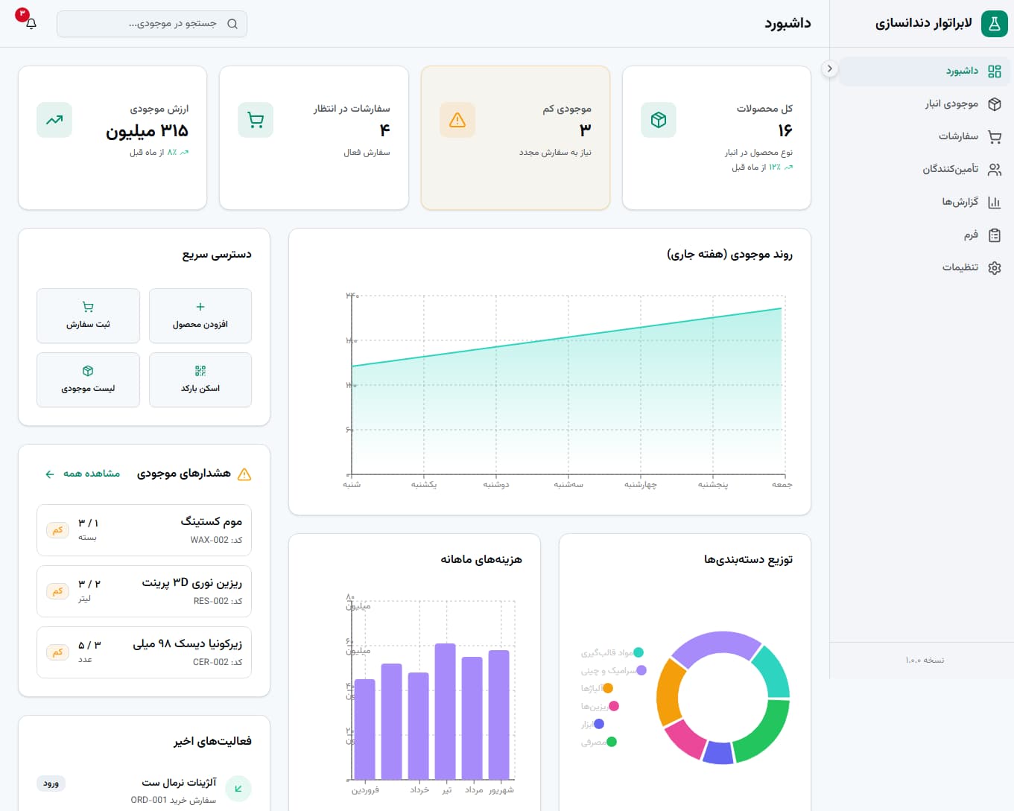Click the ورود badge in فعالیت‌های اخیر
1014x811 pixels.
point(51,783)
